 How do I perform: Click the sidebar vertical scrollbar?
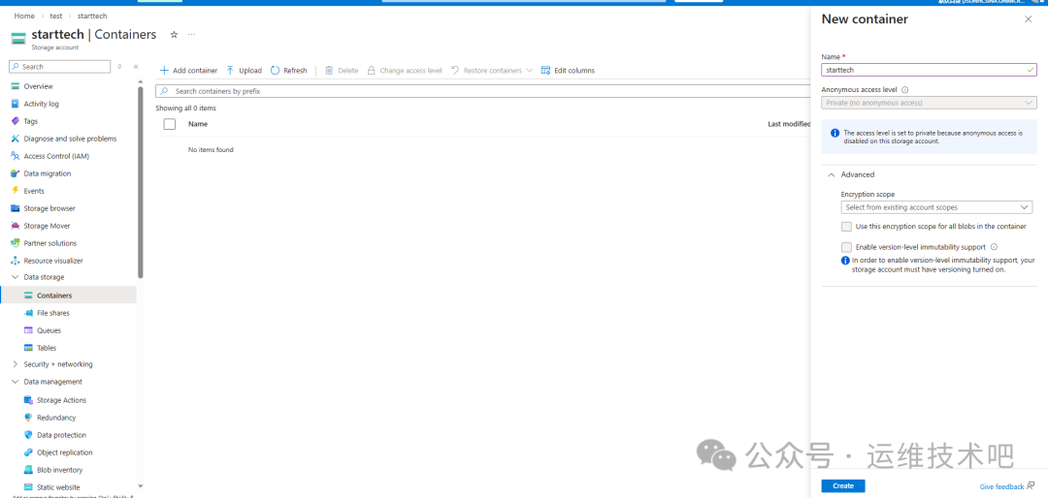coord(141,181)
